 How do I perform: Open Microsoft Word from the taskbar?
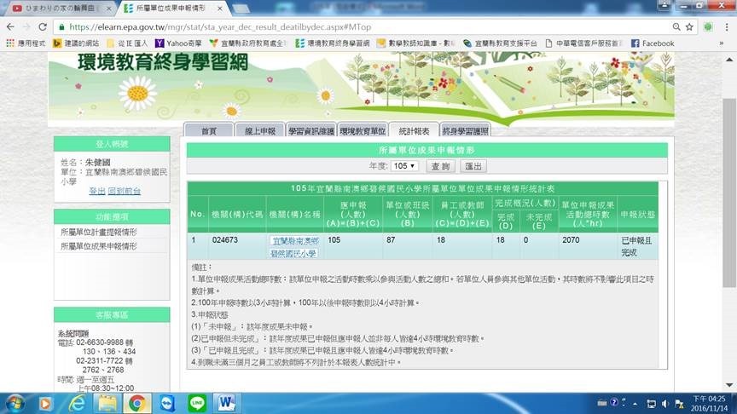coord(228,401)
